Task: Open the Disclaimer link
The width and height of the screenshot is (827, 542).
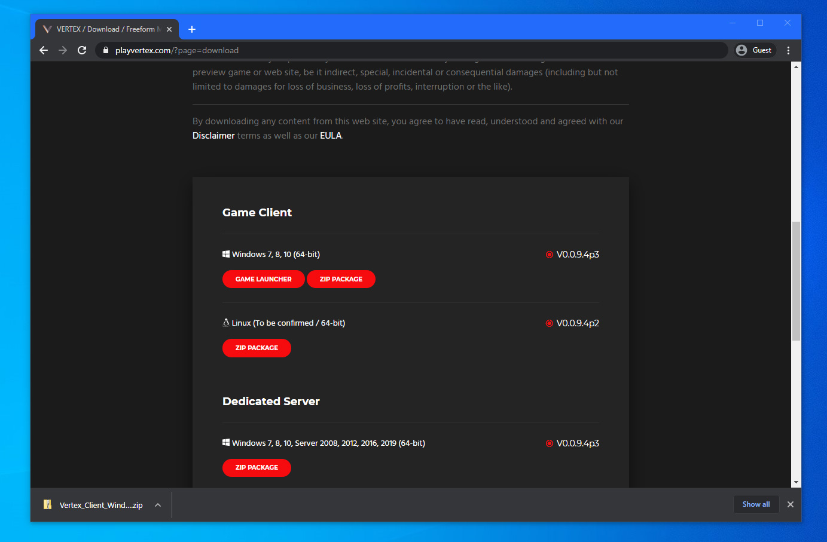Action: 213,136
